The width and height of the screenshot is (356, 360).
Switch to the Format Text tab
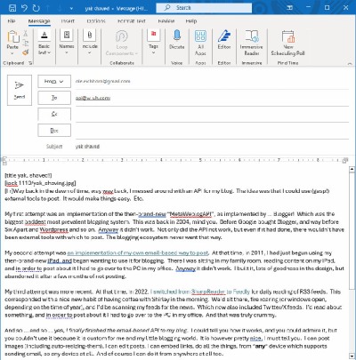(x=132, y=21)
